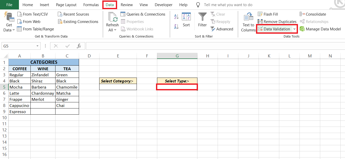
Task: Click the lightbulb Tell me icon
Action: tap(198, 5)
